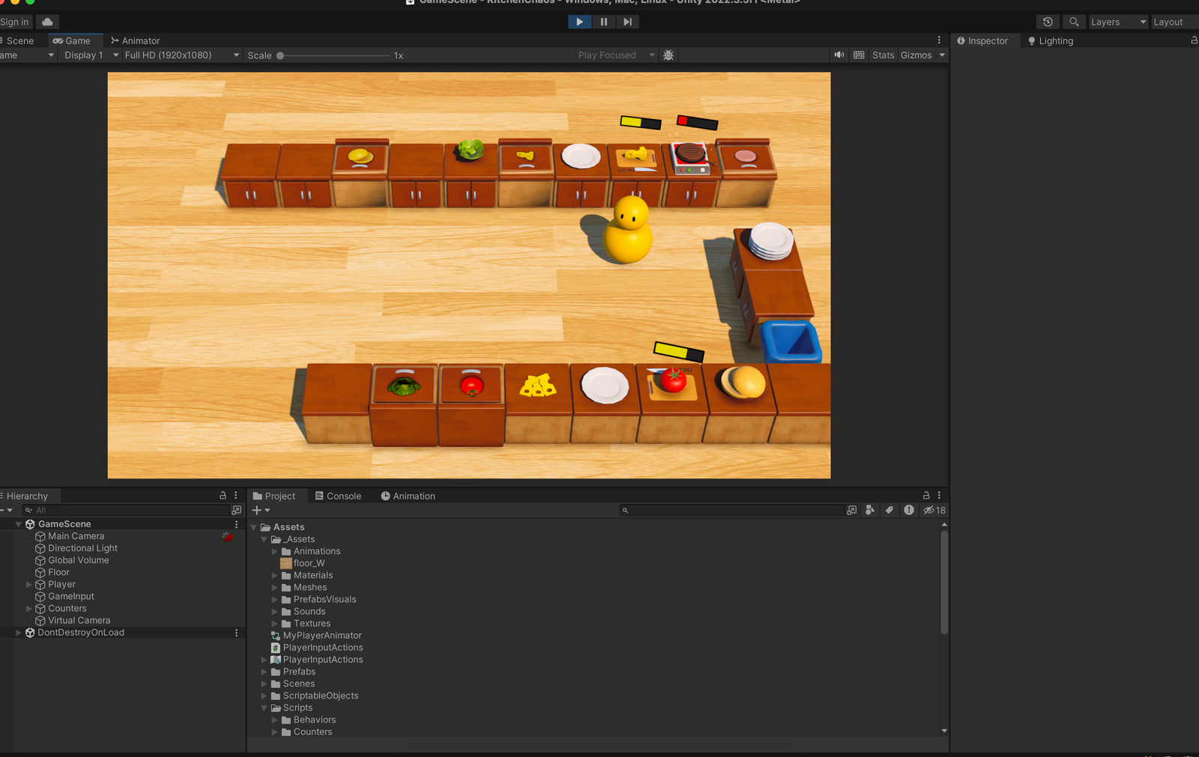Collapse the GameScene scene foldout
This screenshot has height=757, width=1199.
[x=19, y=524]
